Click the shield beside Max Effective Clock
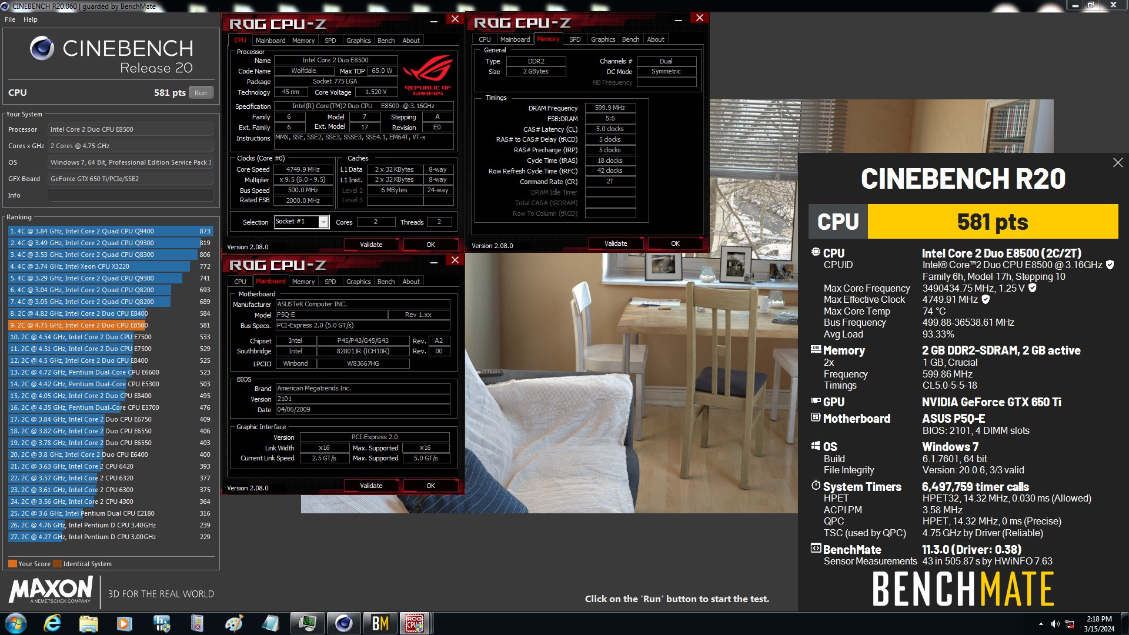The height and width of the screenshot is (635, 1129). [986, 299]
